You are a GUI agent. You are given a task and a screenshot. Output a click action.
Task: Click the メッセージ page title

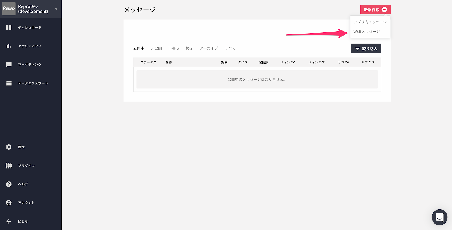(x=140, y=10)
